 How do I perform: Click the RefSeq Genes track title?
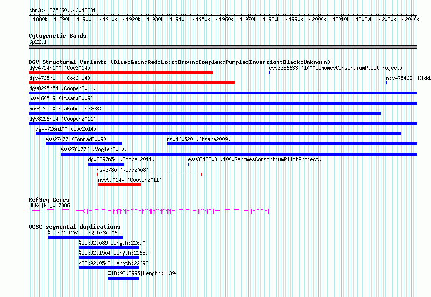click(x=49, y=200)
